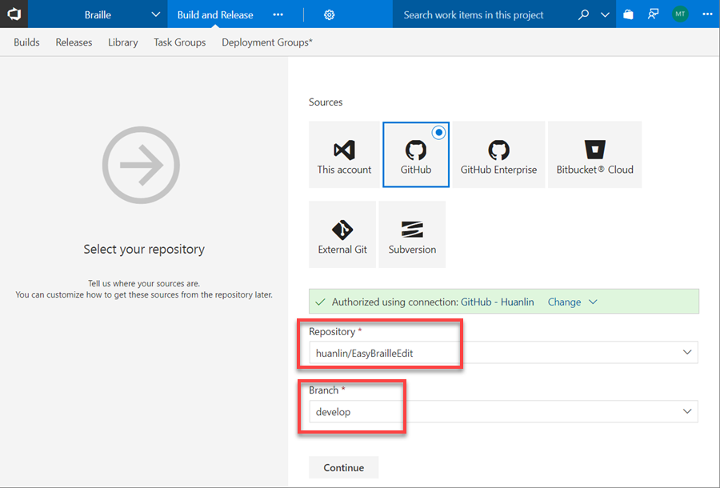The width and height of the screenshot is (720, 488).
Task: Open the marketplace shopping bag icon
Action: point(628,14)
